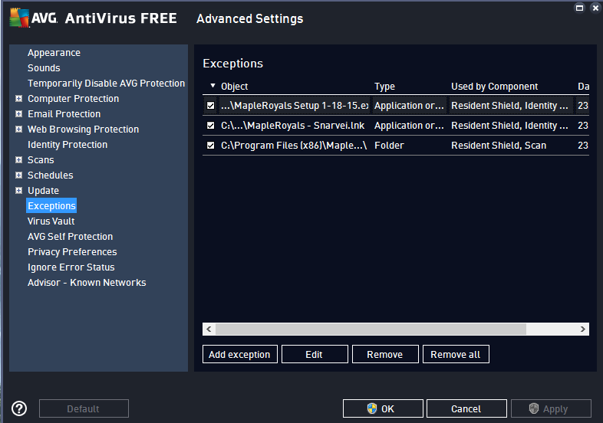
Task: Select AVG Self Protection in sidebar
Action: tap(70, 237)
